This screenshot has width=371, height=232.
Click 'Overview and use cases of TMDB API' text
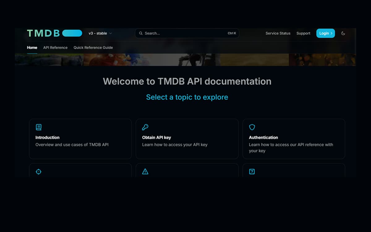(72, 144)
